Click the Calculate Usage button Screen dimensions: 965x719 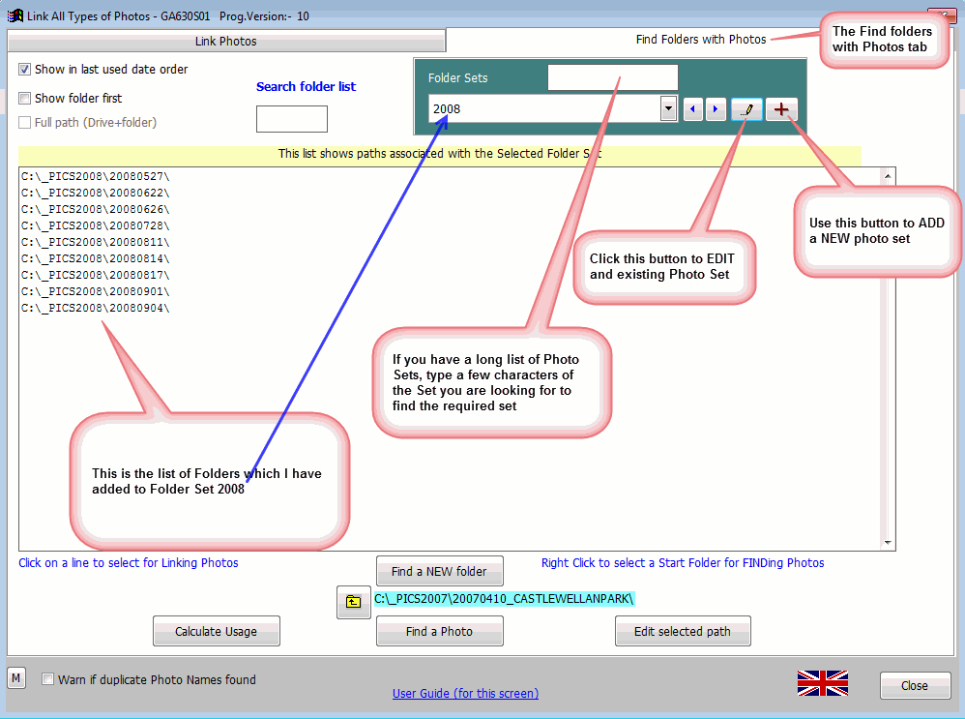click(216, 631)
